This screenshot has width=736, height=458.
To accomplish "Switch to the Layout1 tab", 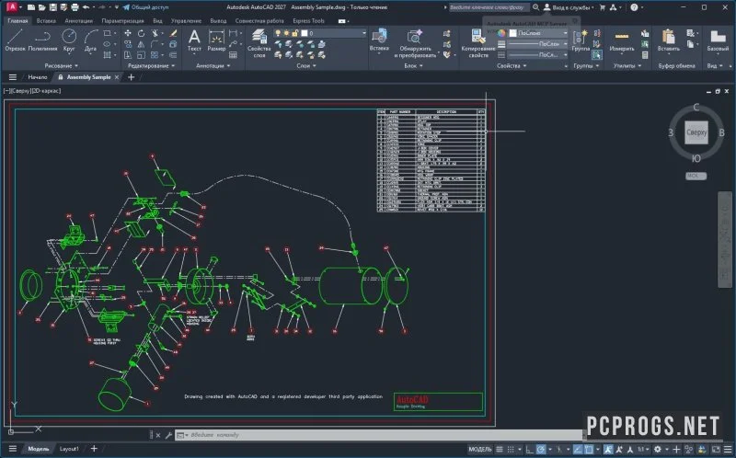I will click(69, 449).
